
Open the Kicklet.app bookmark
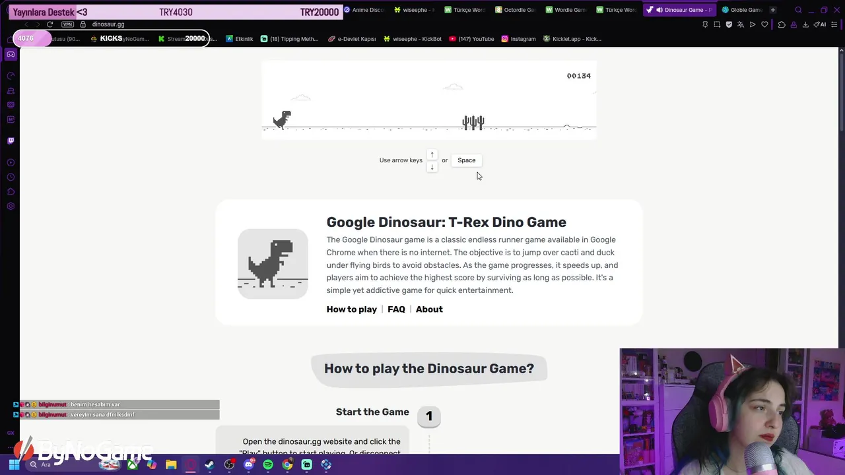572,39
